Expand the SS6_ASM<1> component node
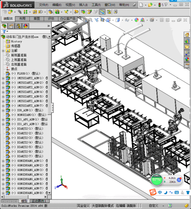This screenshot has height=209, width=191. [x=3, y=111]
